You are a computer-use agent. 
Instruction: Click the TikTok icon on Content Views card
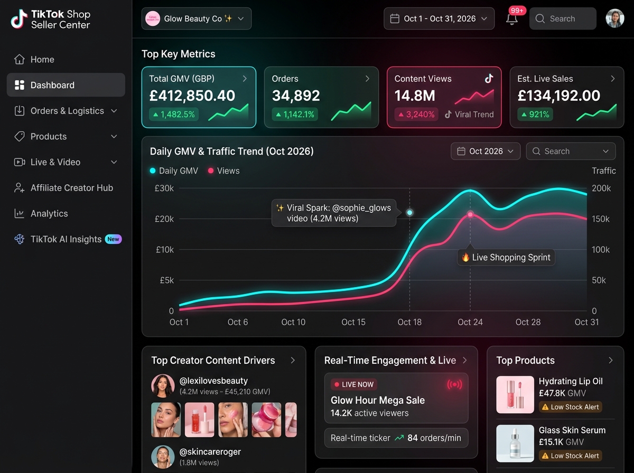(x=489, y=79)
